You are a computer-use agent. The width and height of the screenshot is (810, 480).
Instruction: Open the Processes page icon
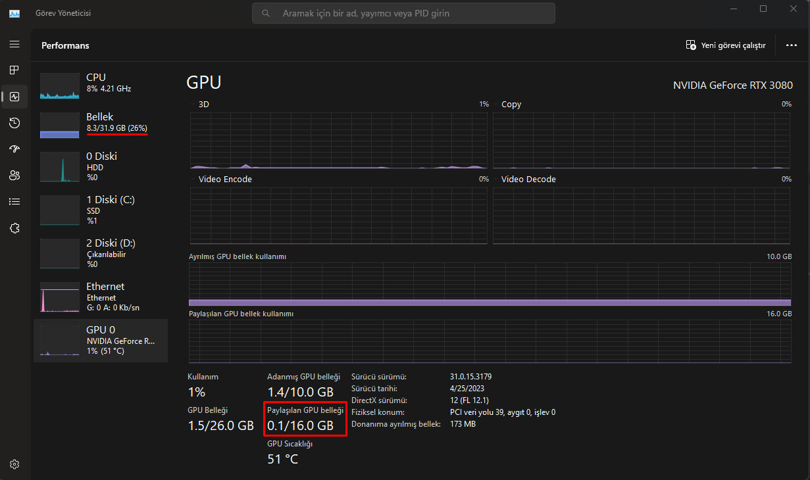(14, 70)
